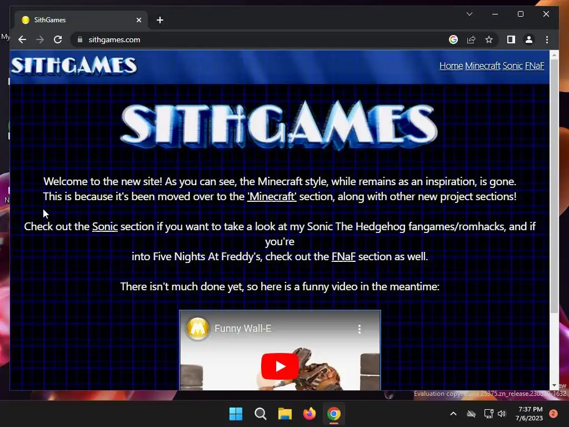Screen dimensions: 569x427
Task: Open the FNaF nav link in header
Action: pyautogui.click(x=534, y=66)
